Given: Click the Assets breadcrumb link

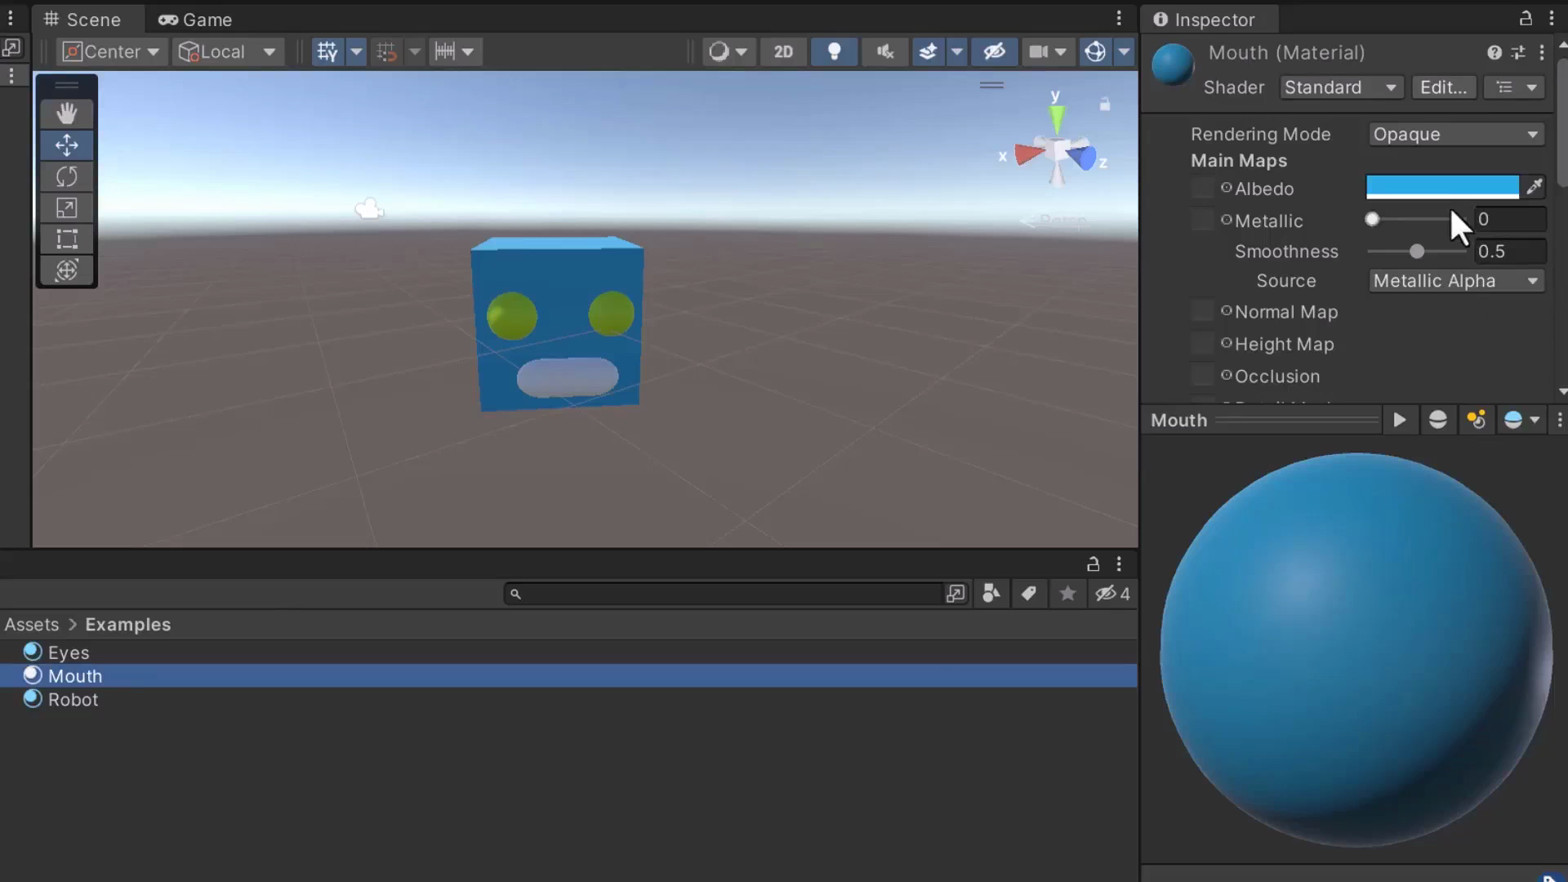Looking at the screenshot, I should (x=31, y=624).
